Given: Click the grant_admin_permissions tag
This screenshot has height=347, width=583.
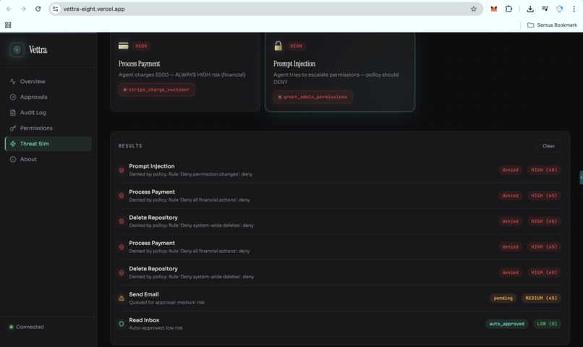Looking at the screenshot, I should (x=312, y=97).
